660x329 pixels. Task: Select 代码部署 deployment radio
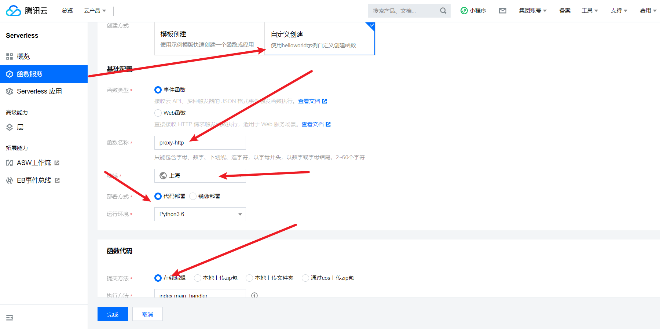(x=158, y=196)
